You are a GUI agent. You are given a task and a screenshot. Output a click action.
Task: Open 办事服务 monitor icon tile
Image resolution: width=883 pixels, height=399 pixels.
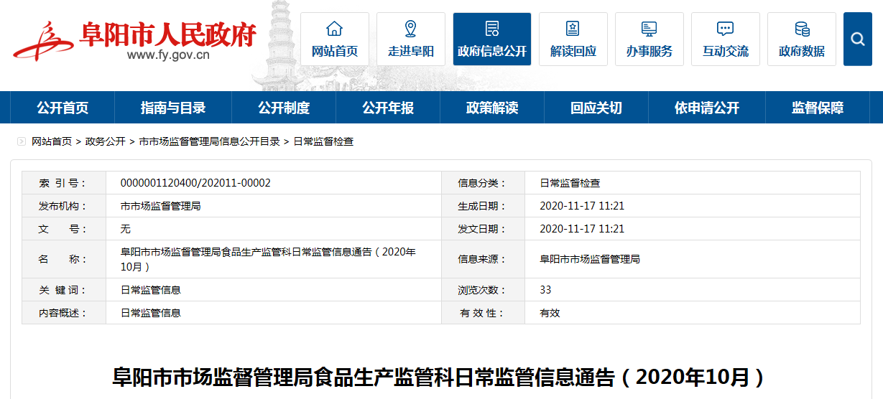[x=649, y=39]
